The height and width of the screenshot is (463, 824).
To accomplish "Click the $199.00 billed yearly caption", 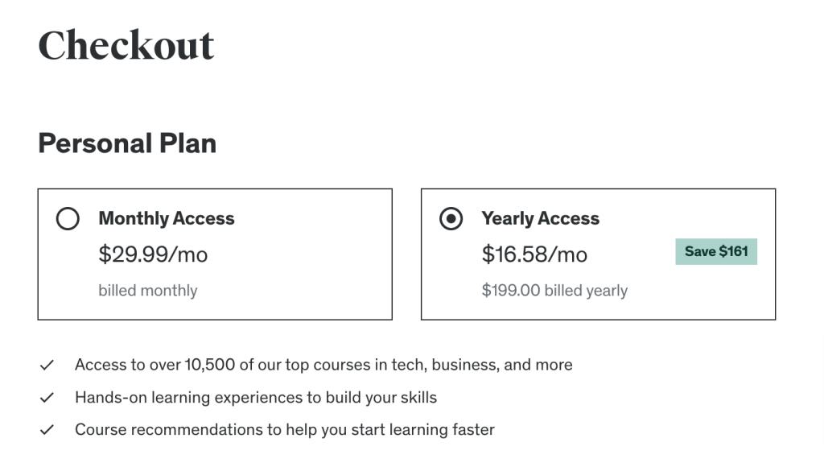I will point(554,291).
